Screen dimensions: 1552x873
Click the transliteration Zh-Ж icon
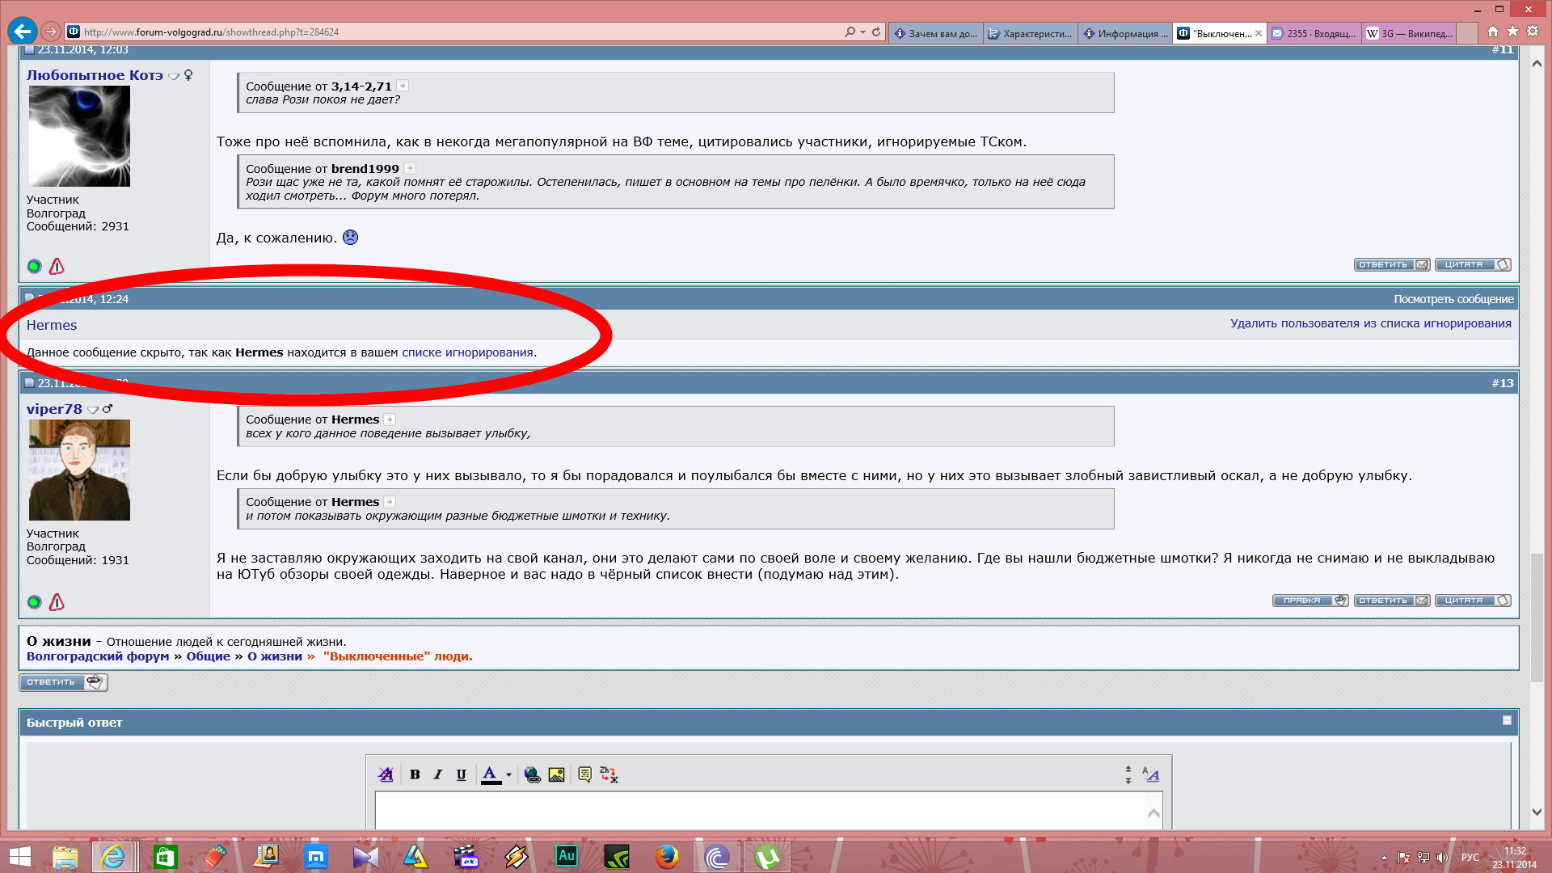pos(609,774)
